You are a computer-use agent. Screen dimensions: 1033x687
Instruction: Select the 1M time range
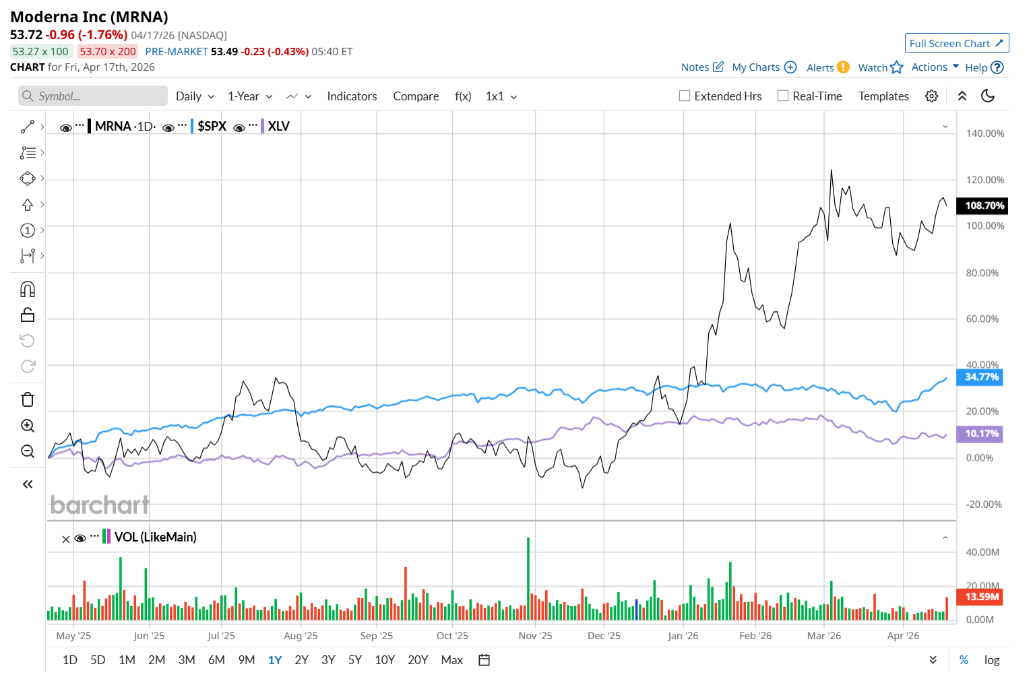pos(127,660)
